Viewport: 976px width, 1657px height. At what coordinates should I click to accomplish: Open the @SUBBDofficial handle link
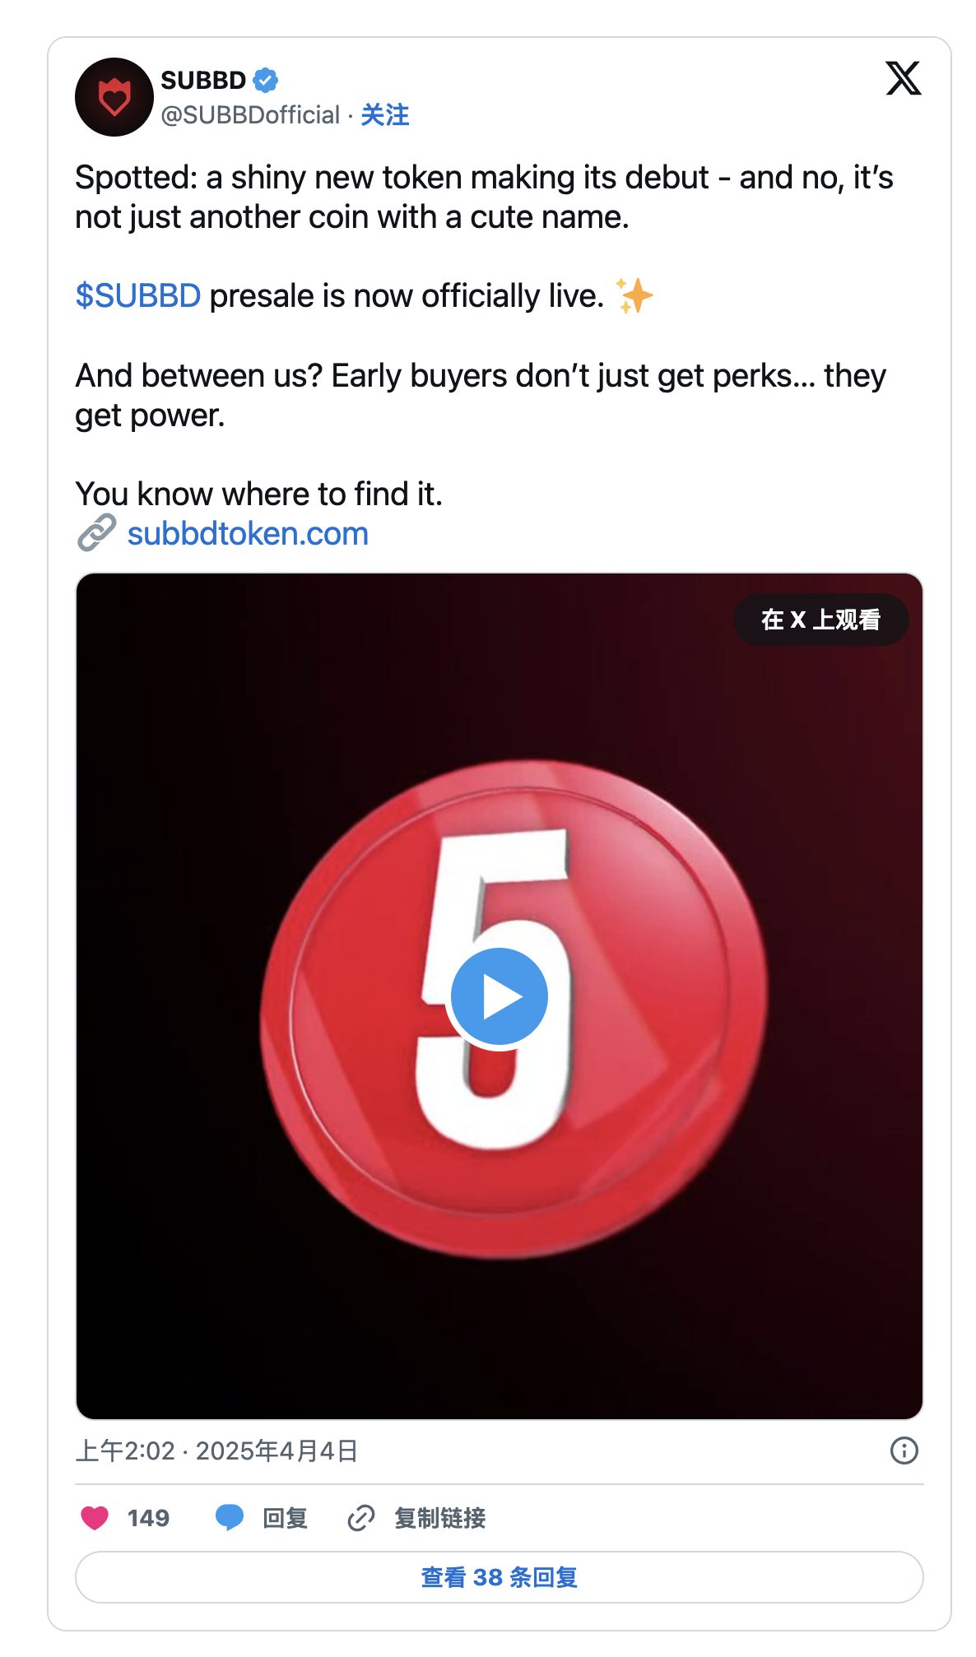(x=250, y=115)
